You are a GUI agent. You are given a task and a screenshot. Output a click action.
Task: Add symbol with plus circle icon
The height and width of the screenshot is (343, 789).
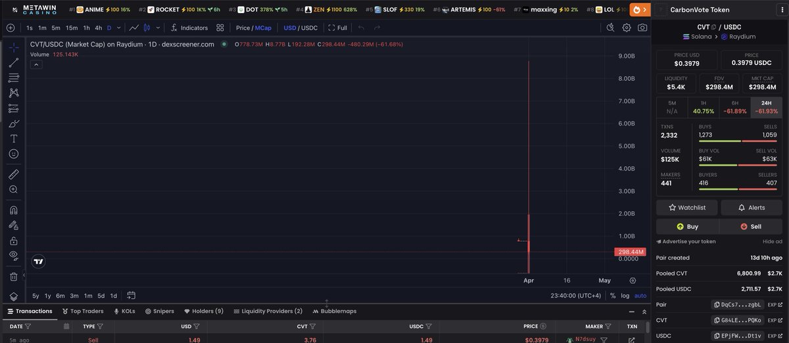pyautogui.click(x=10, y=28)
